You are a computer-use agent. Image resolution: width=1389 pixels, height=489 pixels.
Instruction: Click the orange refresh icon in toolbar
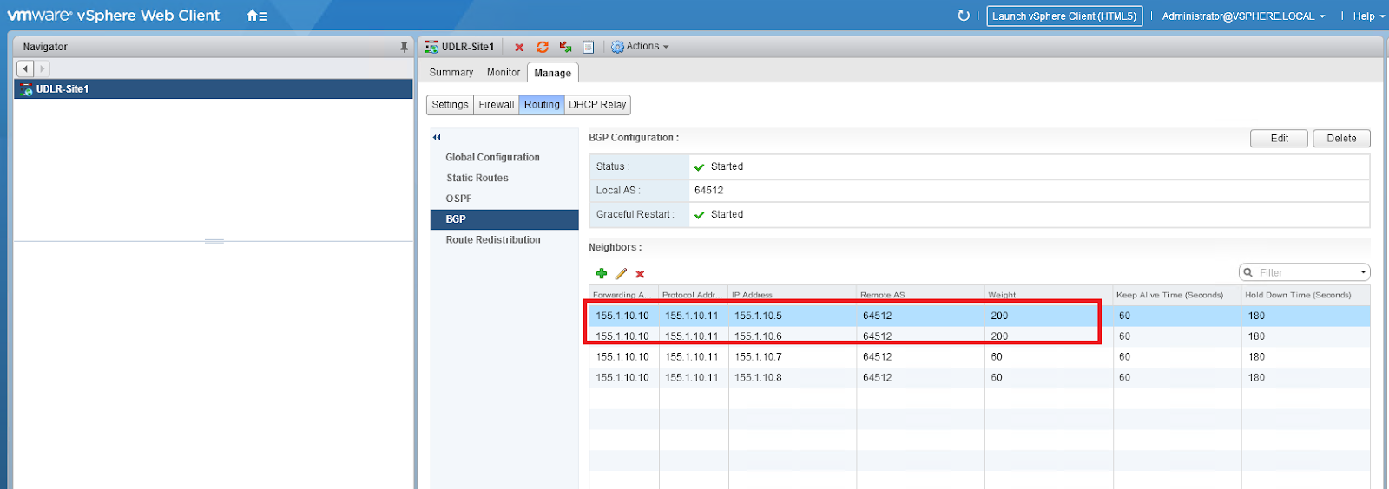pyautogui.click(x=543, y=48)
